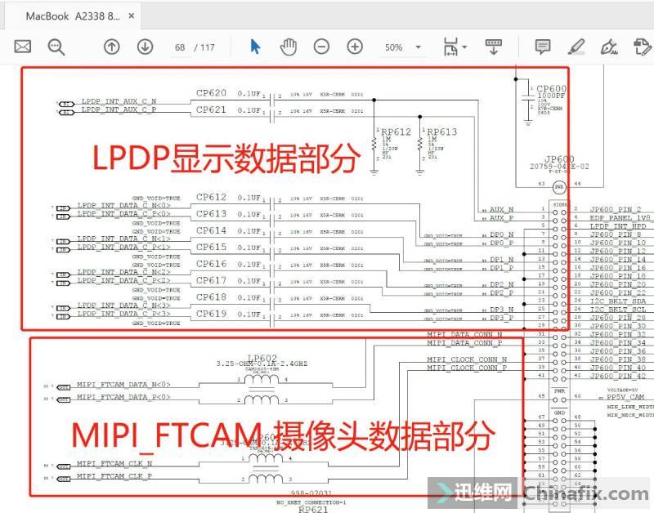The height and width of the screenshot is (513, 654).
Task: Click the I2C_BKLT_SCL pin label
Action: point(618,310)
